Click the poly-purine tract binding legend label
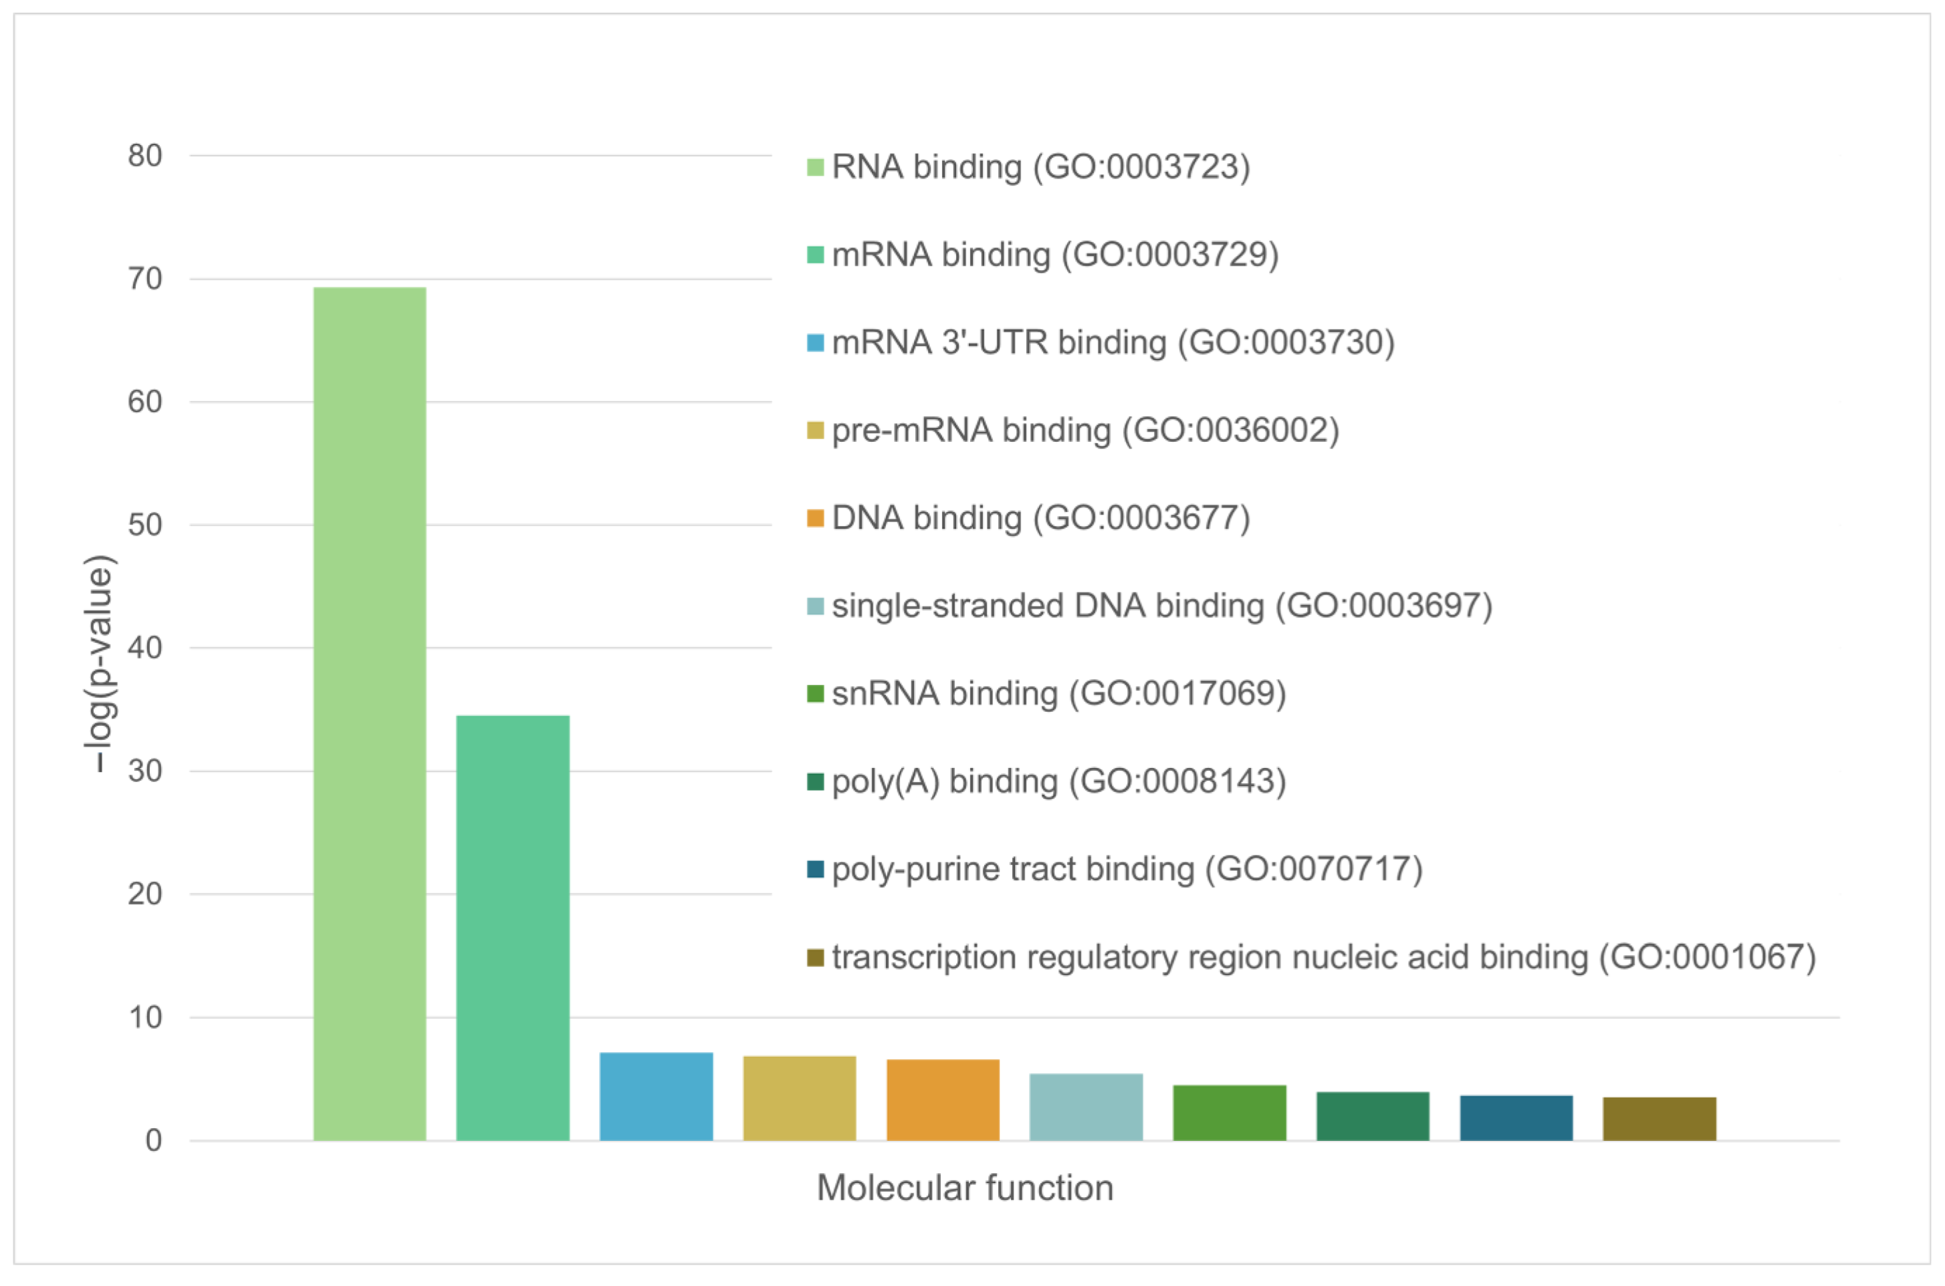Screen dimensions: 1945x1286 coord(1127,870)
